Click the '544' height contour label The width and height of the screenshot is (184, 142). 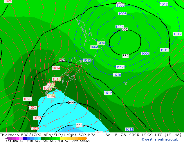71,103
